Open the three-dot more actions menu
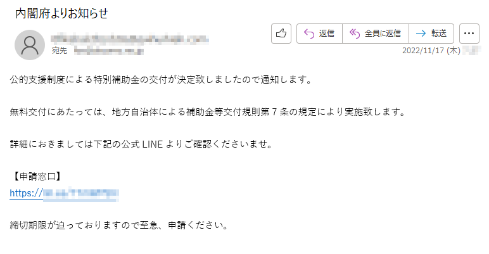The height and width of the screenshot is (254, 489). pos(469,34)
